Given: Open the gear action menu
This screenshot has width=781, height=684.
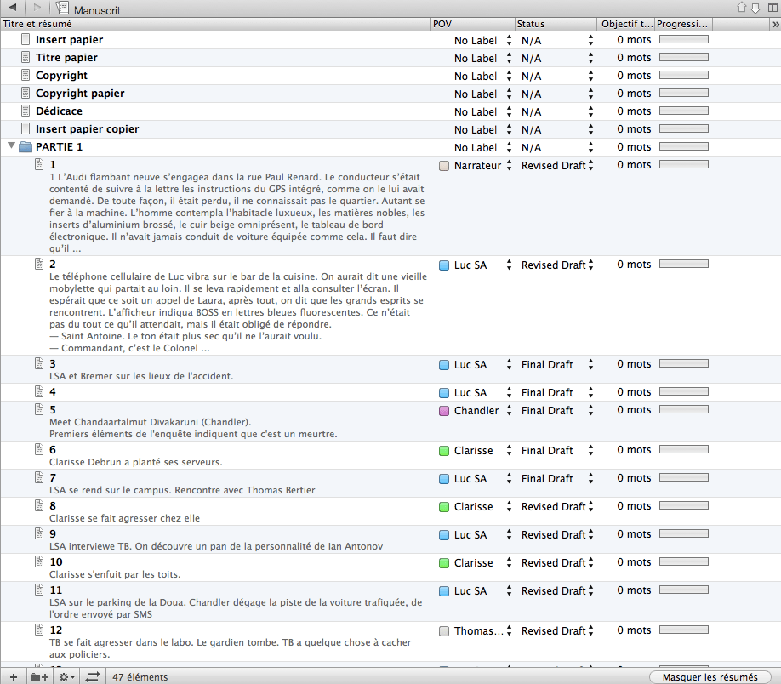Looking at the screenshot, I should point(65,677).
